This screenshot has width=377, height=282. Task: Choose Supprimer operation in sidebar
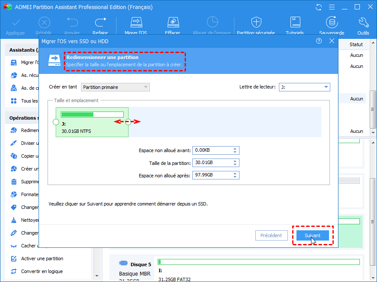pyautogui.click(x=25, y=182)
